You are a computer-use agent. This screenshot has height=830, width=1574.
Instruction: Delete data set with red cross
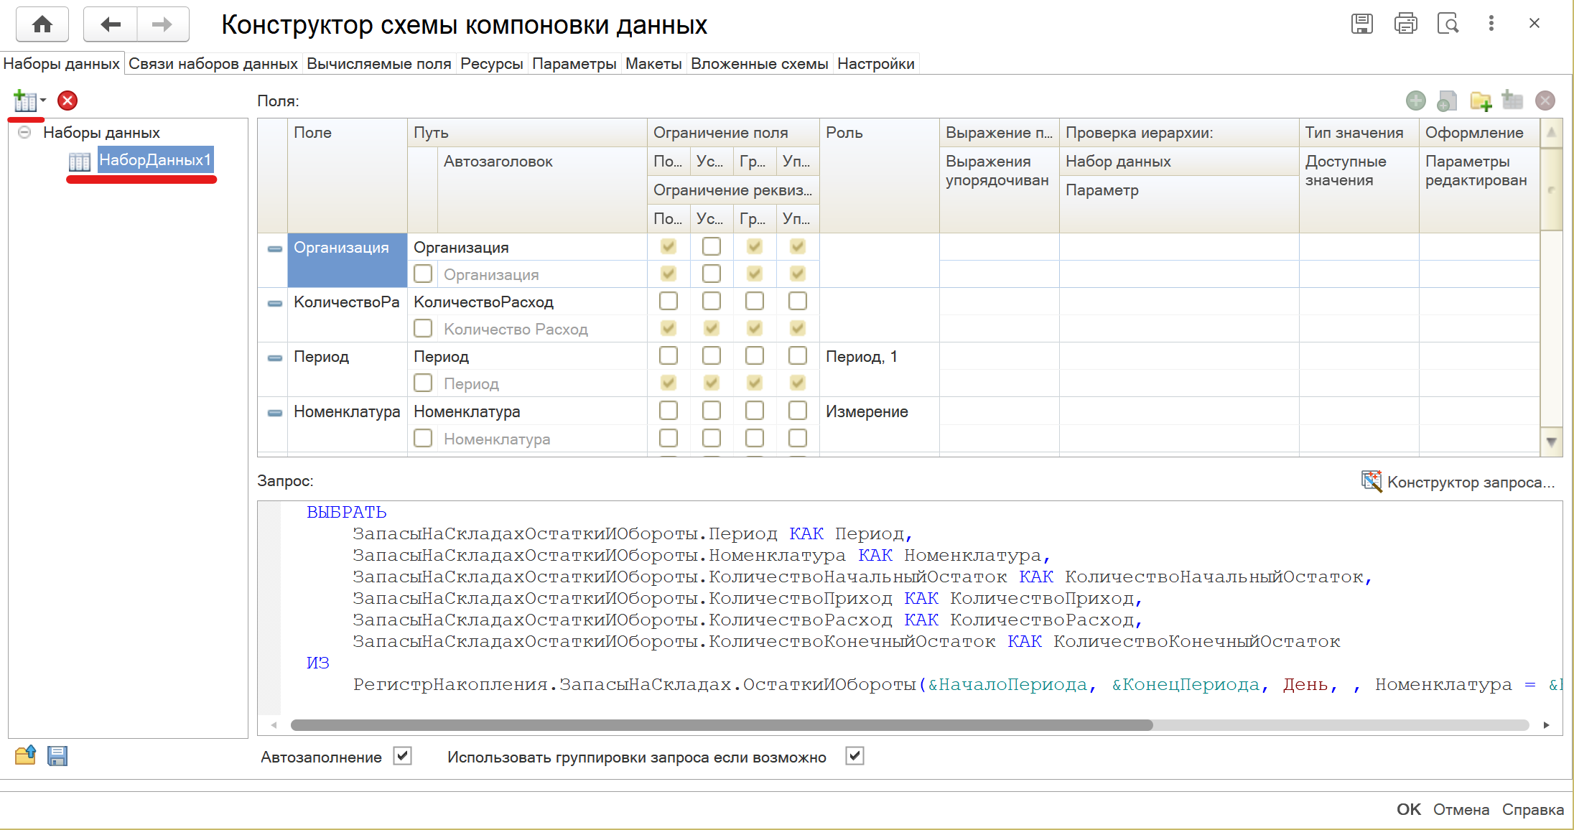67,101
